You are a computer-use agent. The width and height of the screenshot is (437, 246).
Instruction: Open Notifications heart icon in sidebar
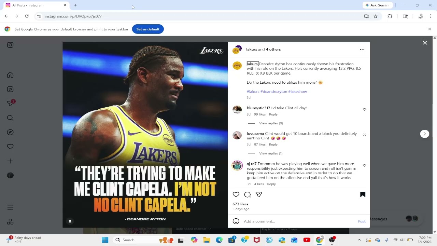coord(10,147)
